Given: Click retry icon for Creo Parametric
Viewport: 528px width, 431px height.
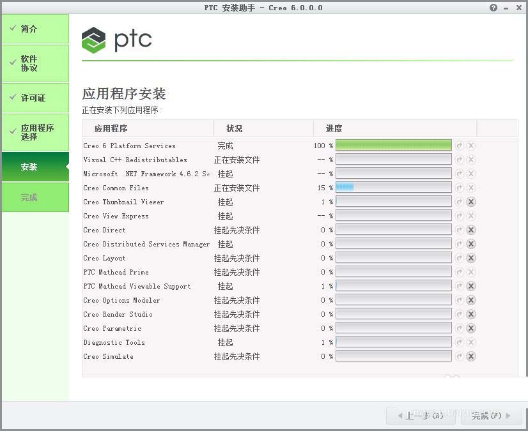Looking at the screenshot, I should pos(460,328).
